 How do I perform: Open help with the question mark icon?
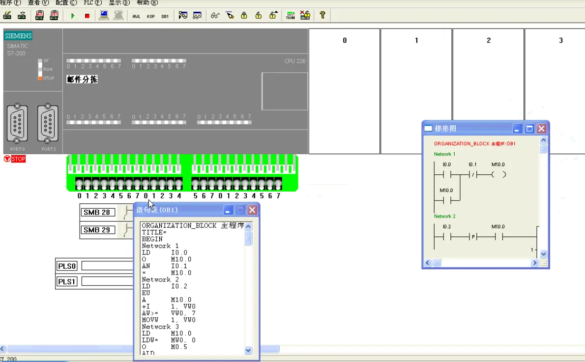[322, 15]
